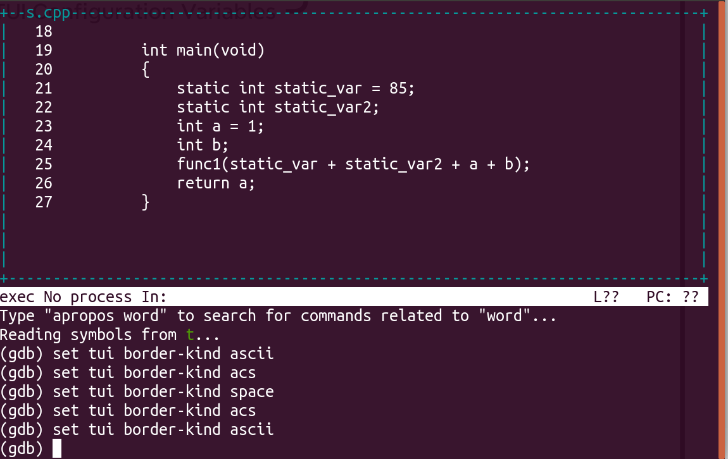The width and height of the screenshot is (728, 459).
Task: Click the 'return a;' statement
Action: pyautogui.click(x=216, y=183)
